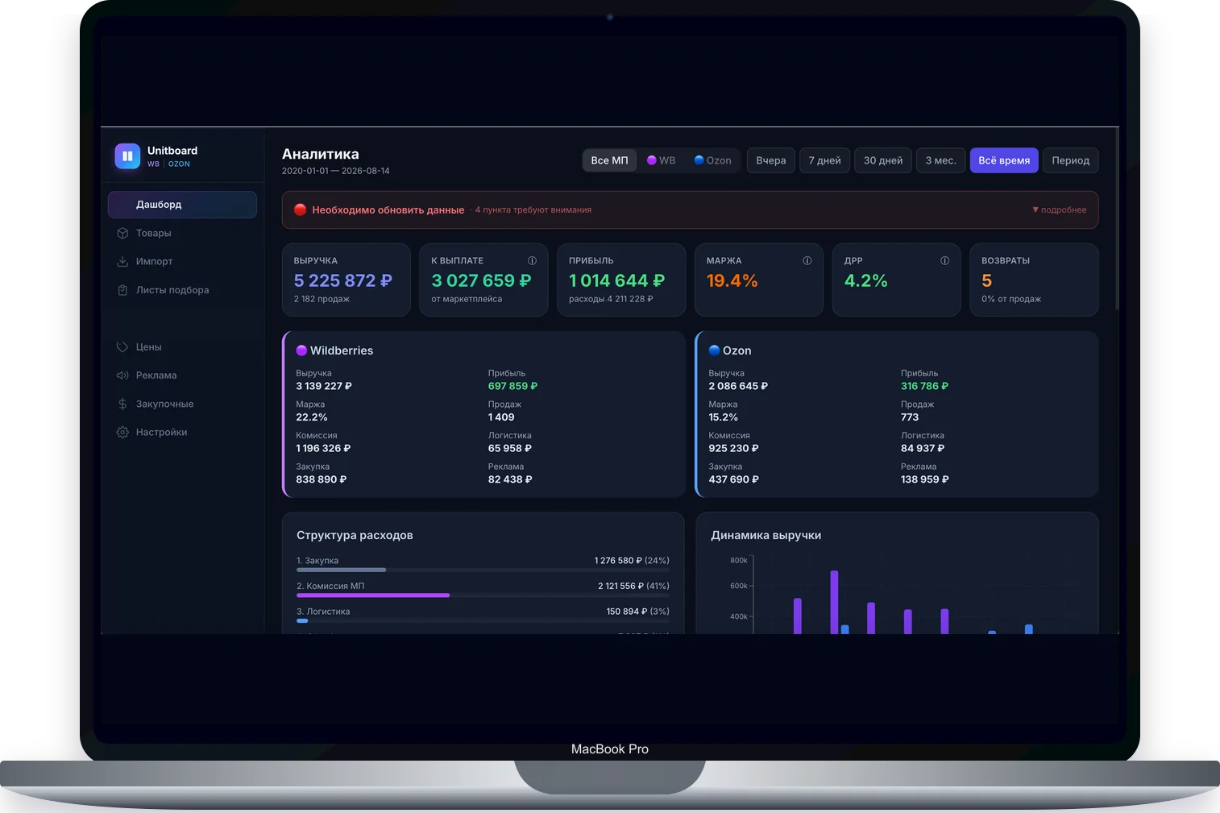Click the info icon on К выплате card
The image size is (1220, 813).
pos(532,260)
